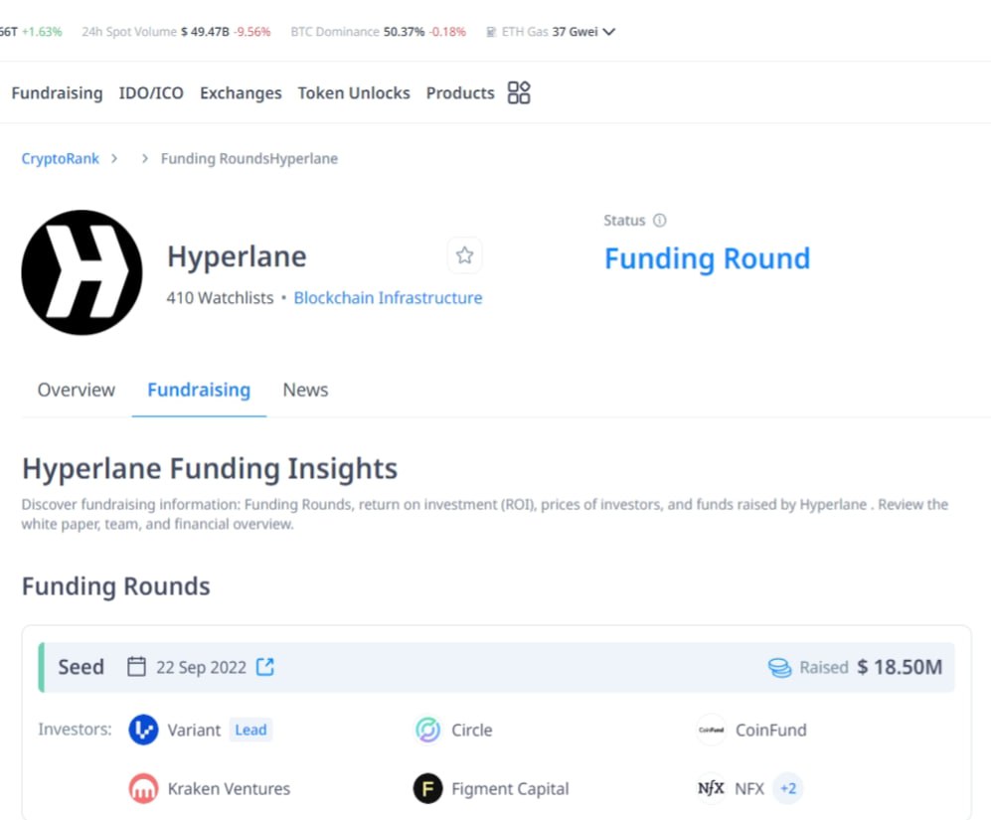Add Hyperlane to watchlist with star
Screen dimensions: 991x820
click(x=464, y=255)
